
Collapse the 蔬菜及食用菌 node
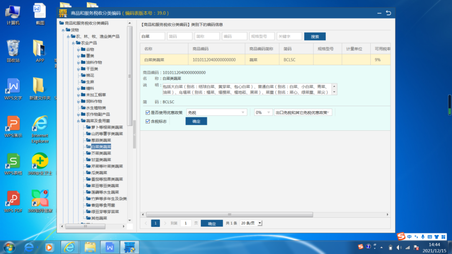coord(78,121)
